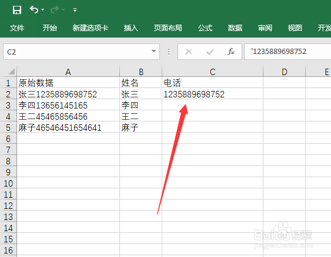Switch to the 审阅 ribbon tab
Viewport: 331px width, 257px height.
tap(265, 28)
